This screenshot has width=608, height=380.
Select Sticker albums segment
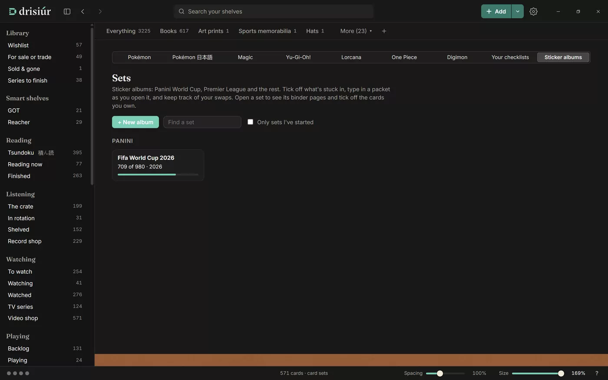pos(563,57)
